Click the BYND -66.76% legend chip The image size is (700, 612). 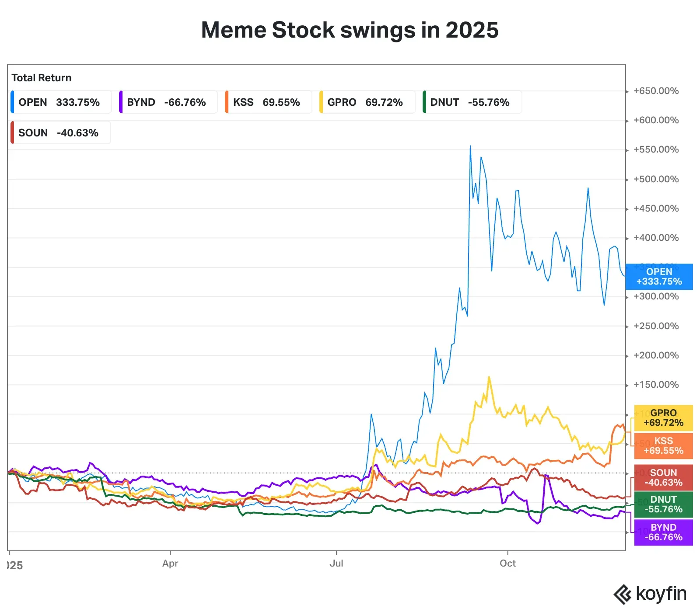point(168,102)
